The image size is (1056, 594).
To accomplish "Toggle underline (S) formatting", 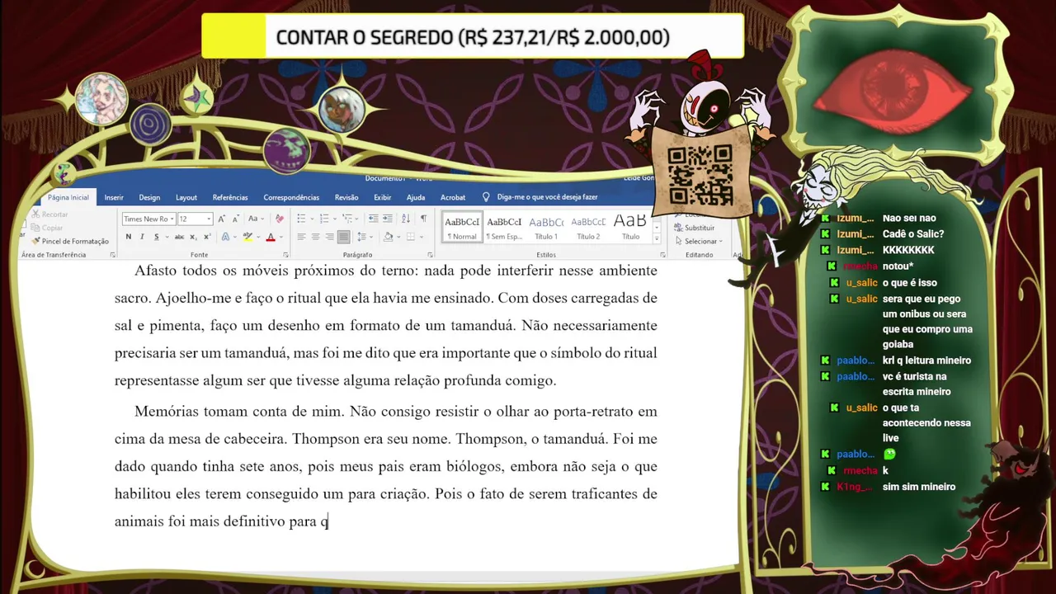I will pos(157,237).
